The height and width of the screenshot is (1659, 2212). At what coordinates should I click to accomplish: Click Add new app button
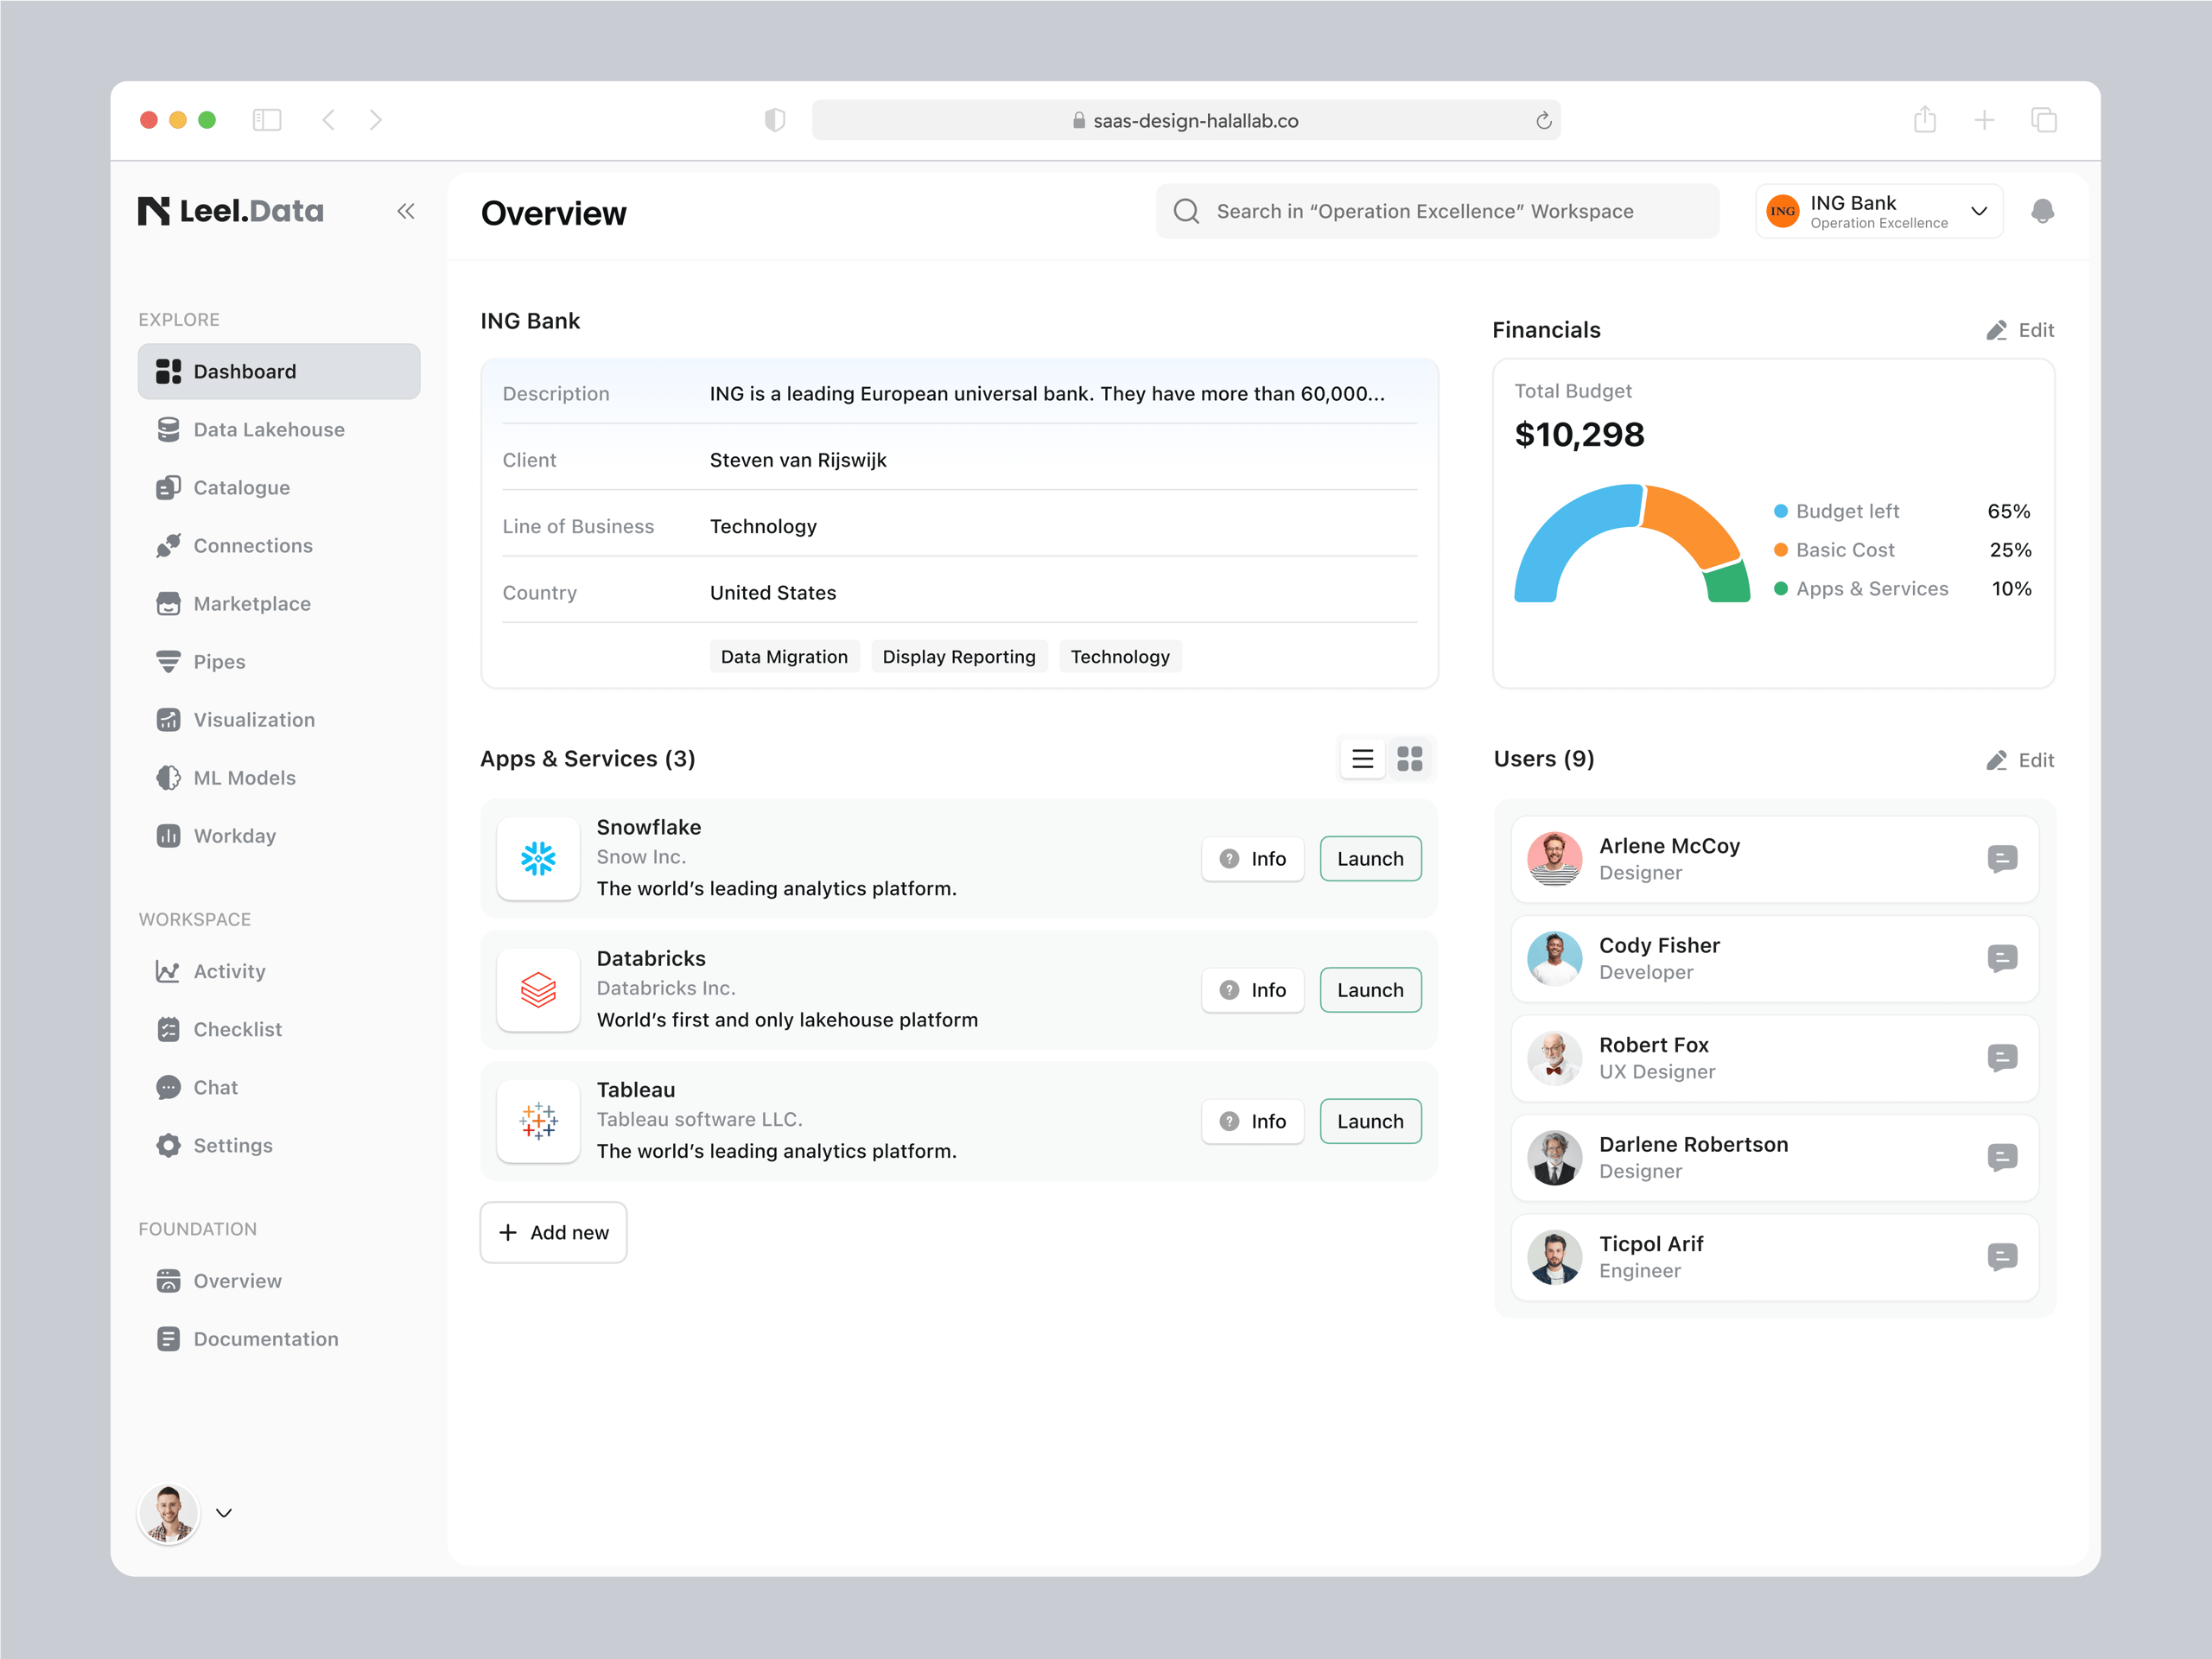click(553, 1232)
